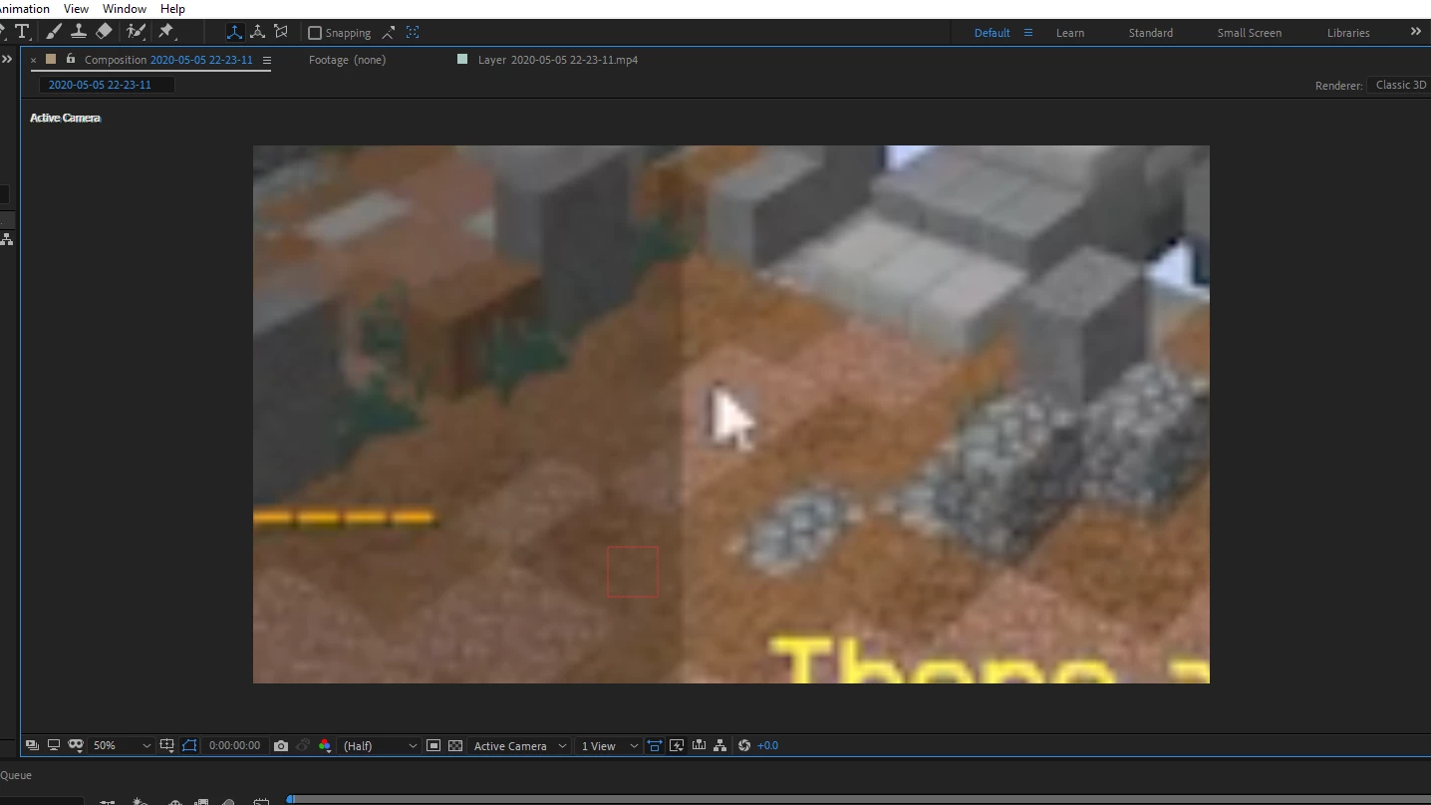Click the 0:00:00:00 current time field

tap(234, 745)
